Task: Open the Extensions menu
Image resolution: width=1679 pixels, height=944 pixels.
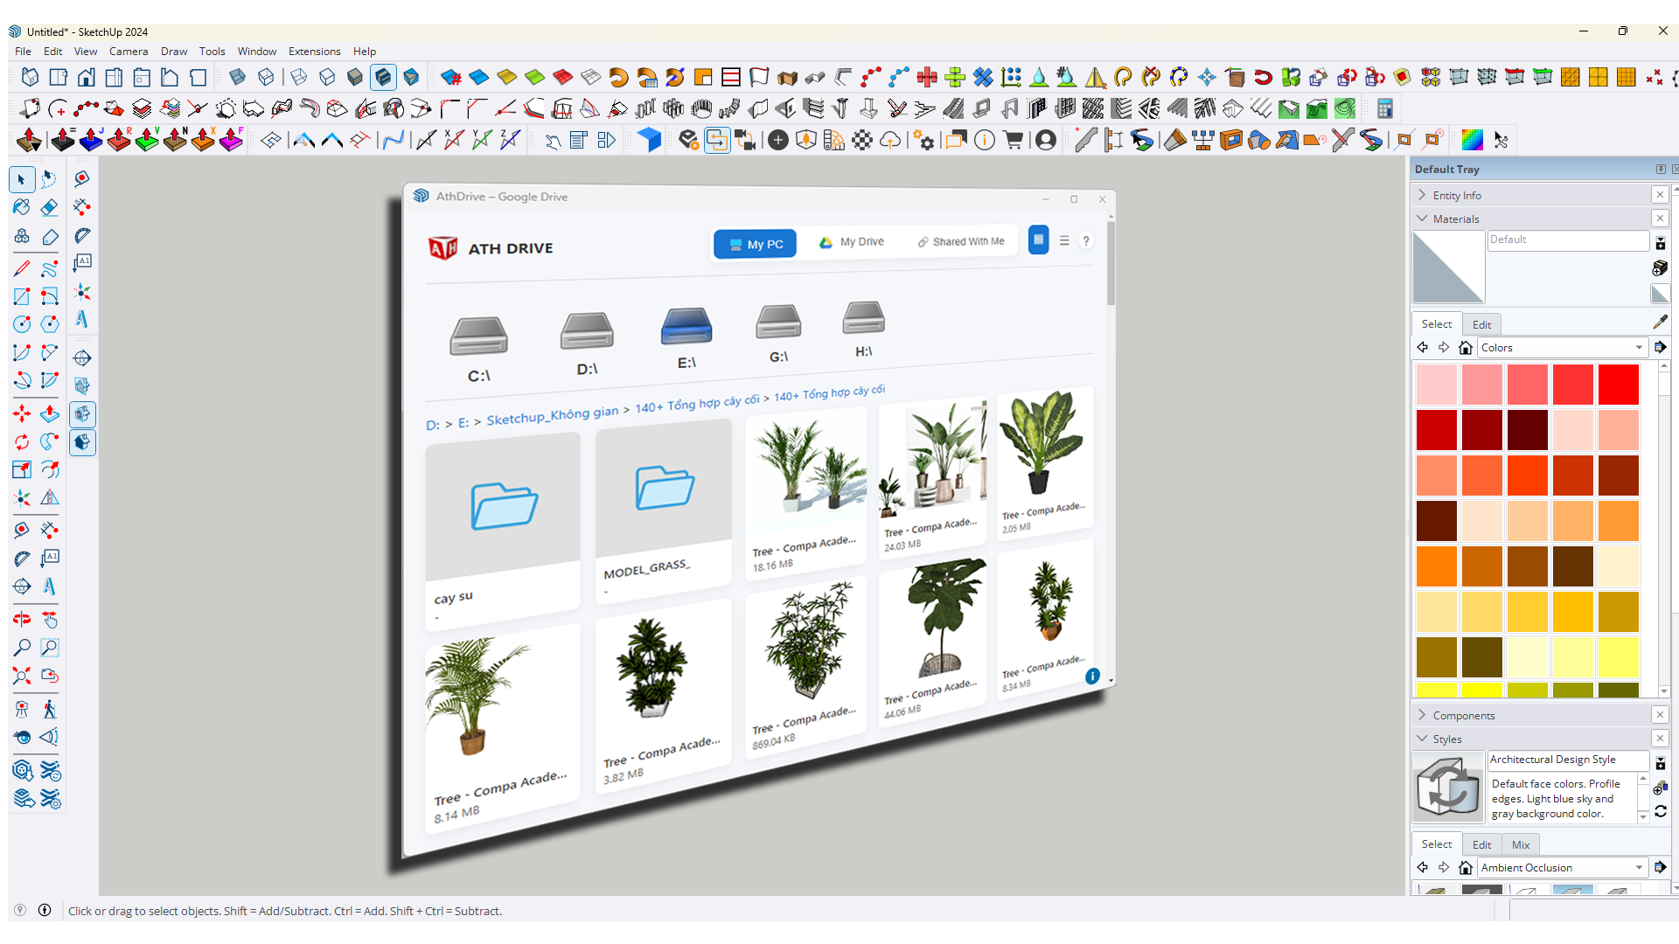Action: (x=314, y=52)
